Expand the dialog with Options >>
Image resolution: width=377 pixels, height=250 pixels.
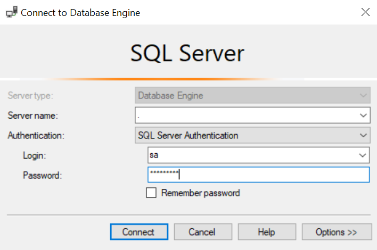point(337,232)
